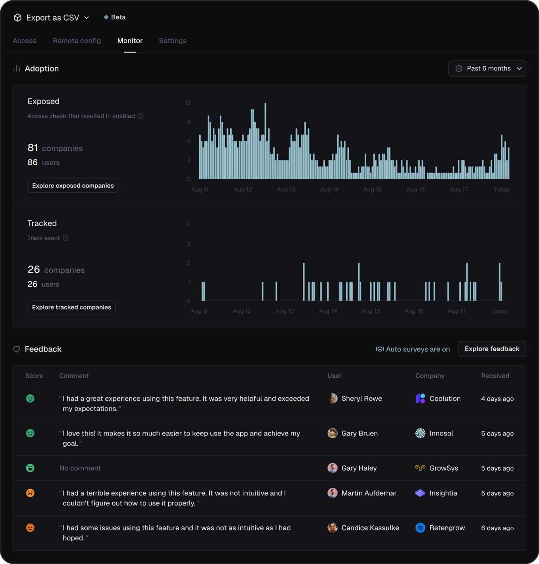Click the grinning score icon in Gary Haley's row

click(x=30, y=468)
